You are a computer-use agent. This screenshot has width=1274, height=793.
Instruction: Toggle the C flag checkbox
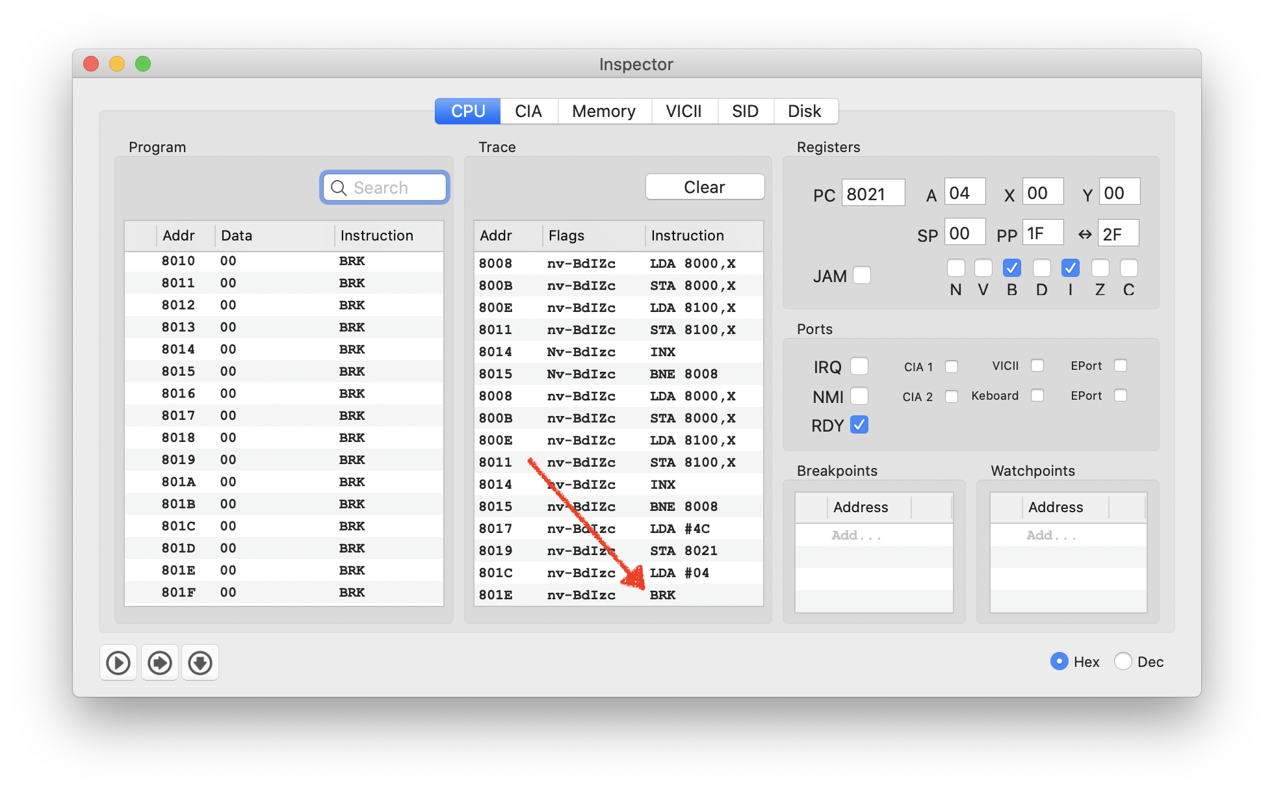pyautogui.click(x=1129, y=267)
